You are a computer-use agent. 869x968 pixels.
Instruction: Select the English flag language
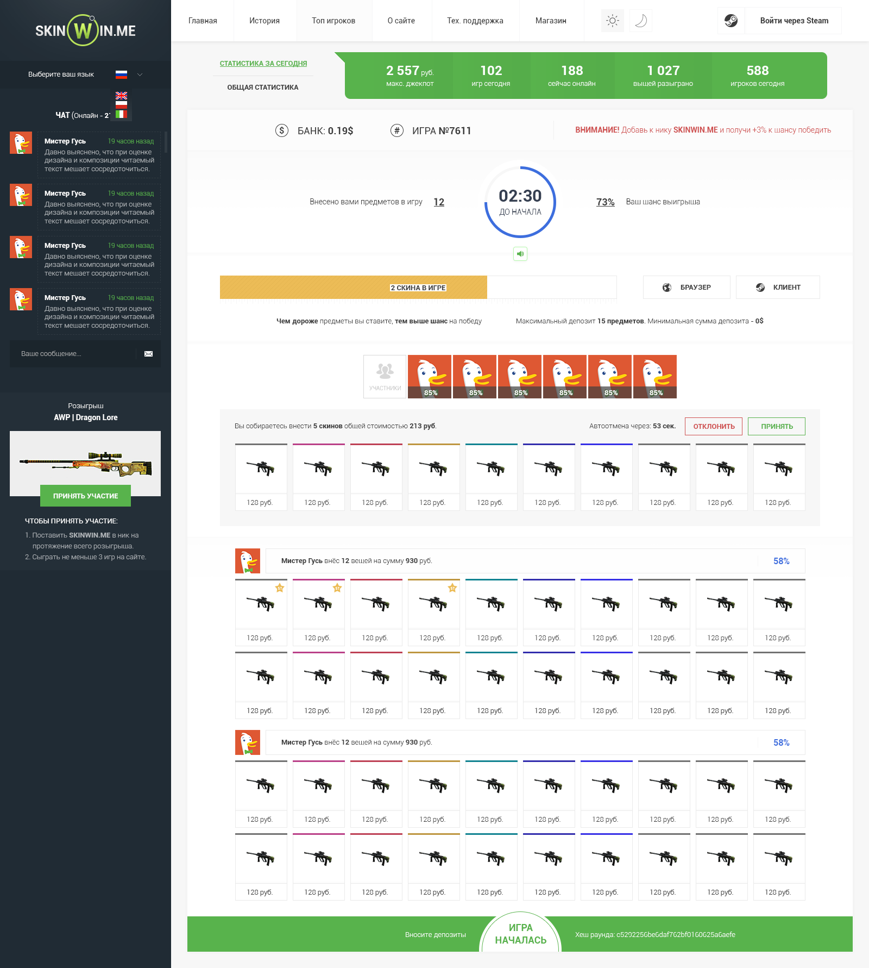click(121, 96)
